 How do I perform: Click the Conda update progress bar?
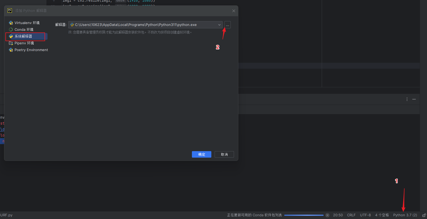coord(304,215)
